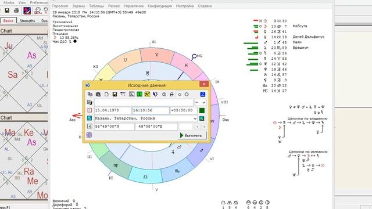Click the date field 15.04.1978
372x209 pixels.
click(x=113, y=110)
